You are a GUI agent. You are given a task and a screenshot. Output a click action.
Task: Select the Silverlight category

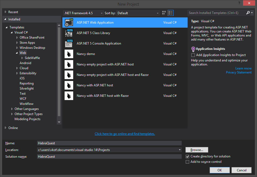(x=27, y=88)
